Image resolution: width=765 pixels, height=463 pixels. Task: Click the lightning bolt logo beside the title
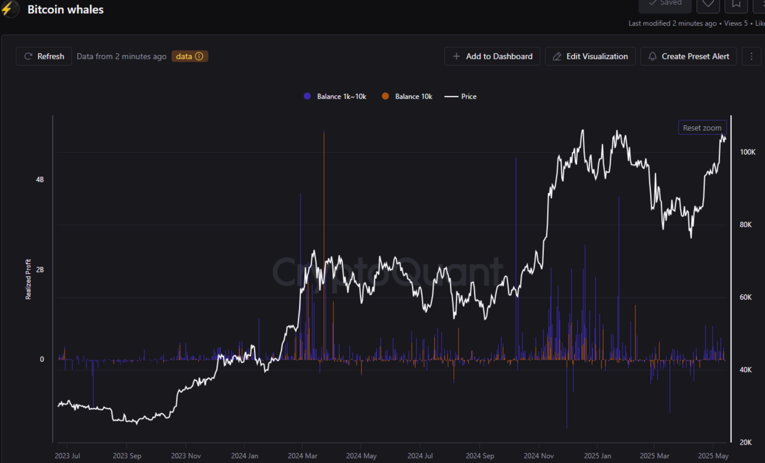coord(10,9)
